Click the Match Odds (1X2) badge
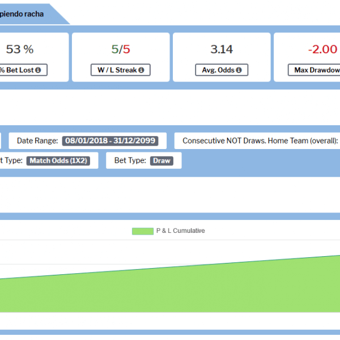 click(x=58, y=161)
